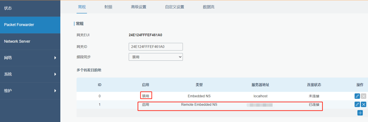Viewport: 368px width, 122px height.
Task: Switch to the 高级设置 tab
Action: click(x=139, y=7)
